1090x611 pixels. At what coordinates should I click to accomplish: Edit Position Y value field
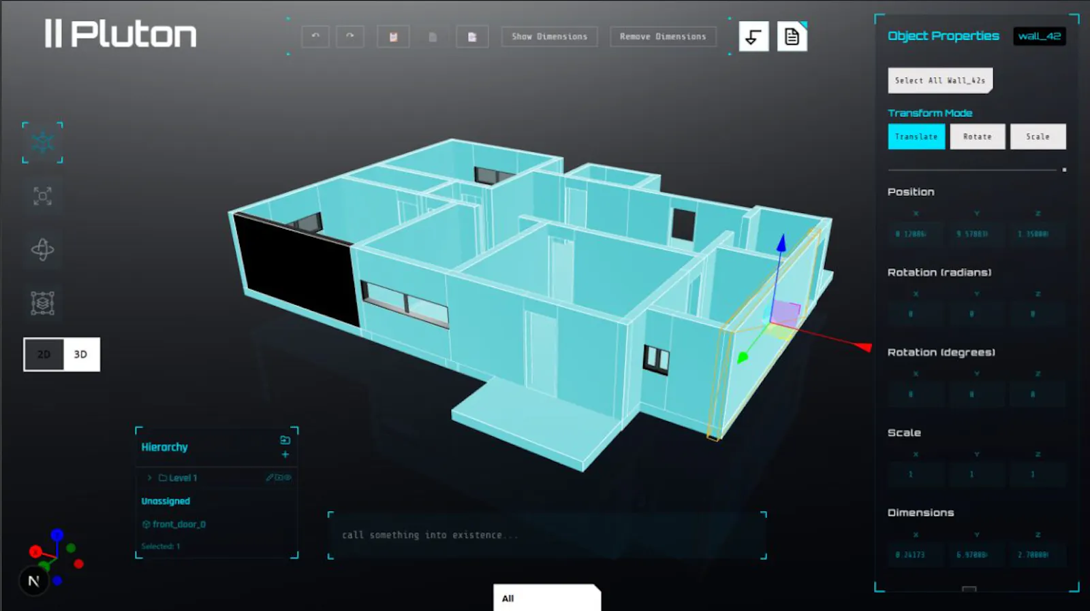[977, 234]
